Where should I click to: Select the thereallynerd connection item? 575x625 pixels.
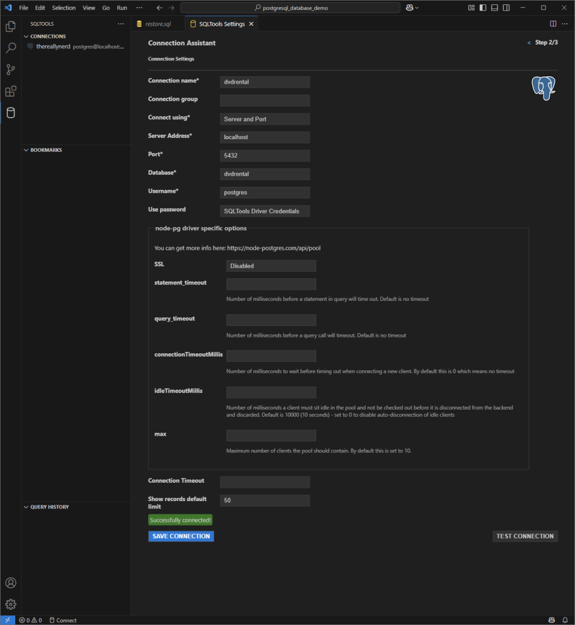click(x=53, y=46)
